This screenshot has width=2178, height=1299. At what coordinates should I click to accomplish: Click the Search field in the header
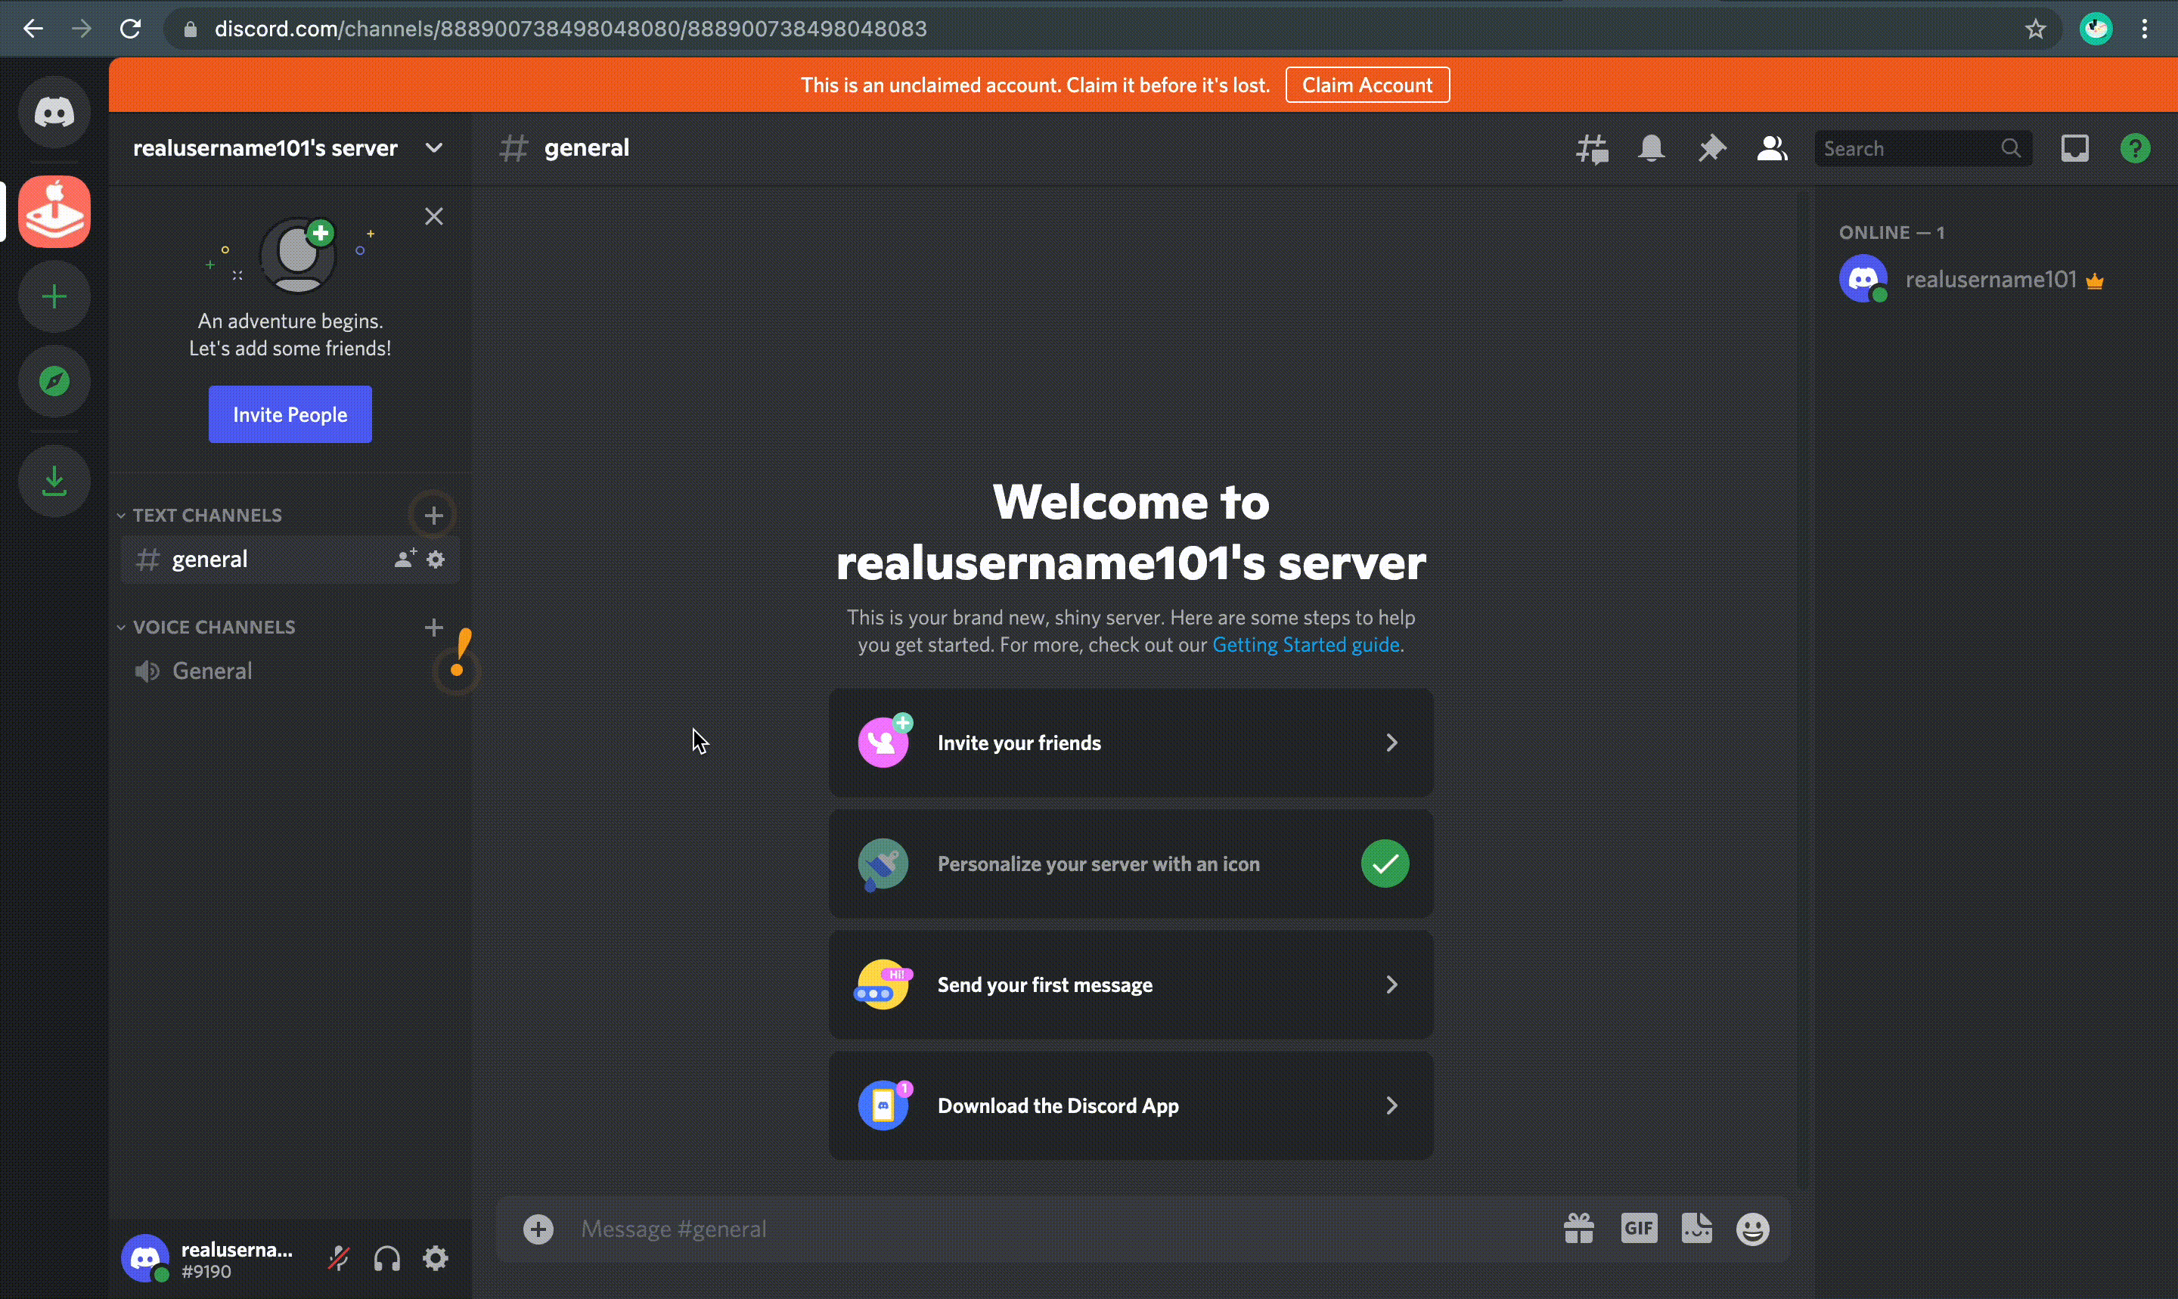click(1922, 149)
